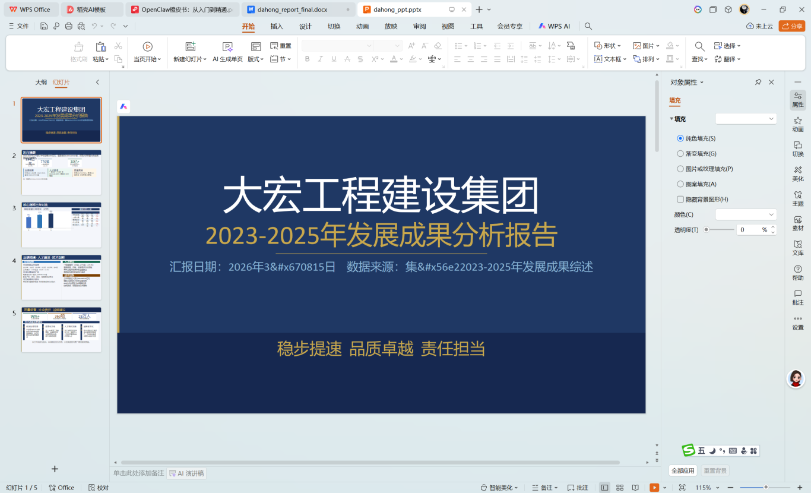Screen dimensions: 811x493
Task: Click the New Slide (新建幻灯片) icon
Action: pyautogui.click(x=190, y=47)
